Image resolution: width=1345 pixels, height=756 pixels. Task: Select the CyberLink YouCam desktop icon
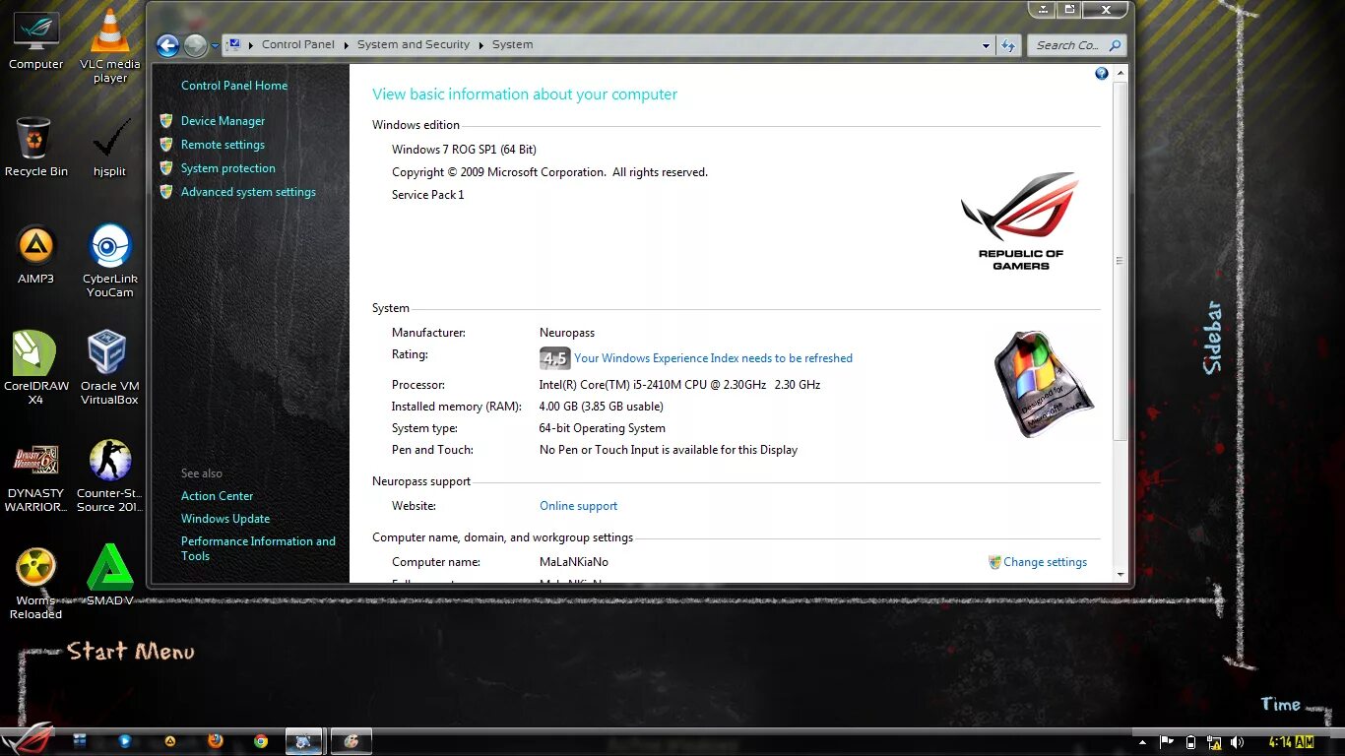point(109,261)
